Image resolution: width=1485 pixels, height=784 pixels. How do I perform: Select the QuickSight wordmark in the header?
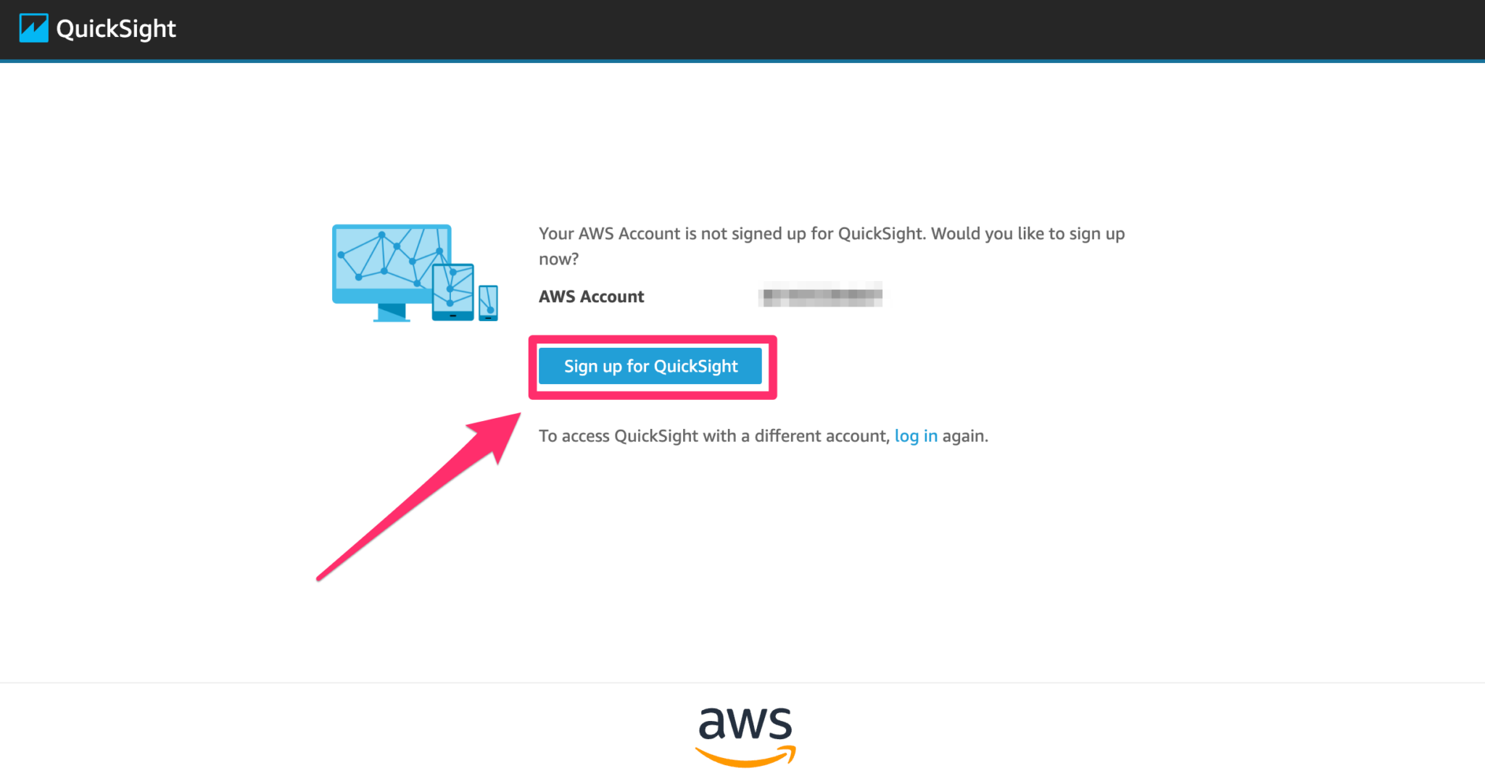click(116, 28)
